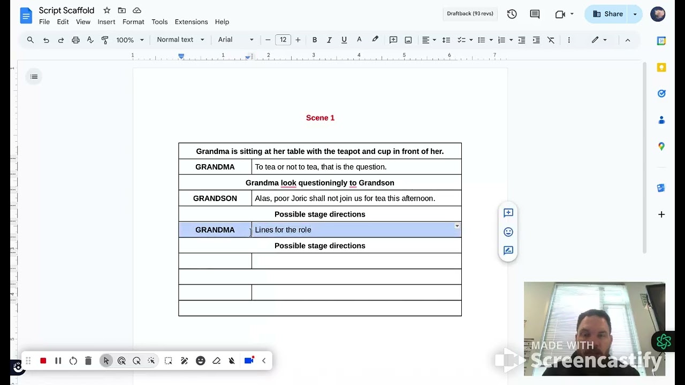Open the Draftback 93 revs button
The image size is (685, 385).
[x=470, y=13]
